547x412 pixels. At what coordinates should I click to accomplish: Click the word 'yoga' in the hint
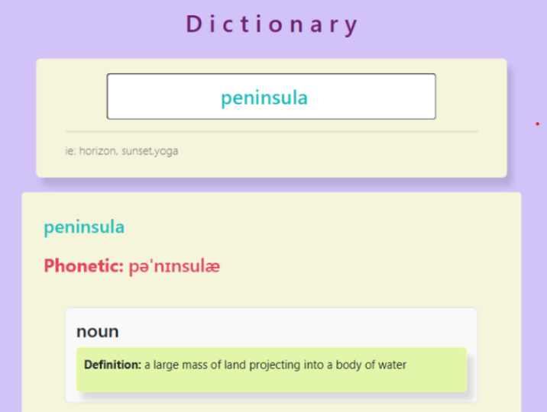(165, 151)
